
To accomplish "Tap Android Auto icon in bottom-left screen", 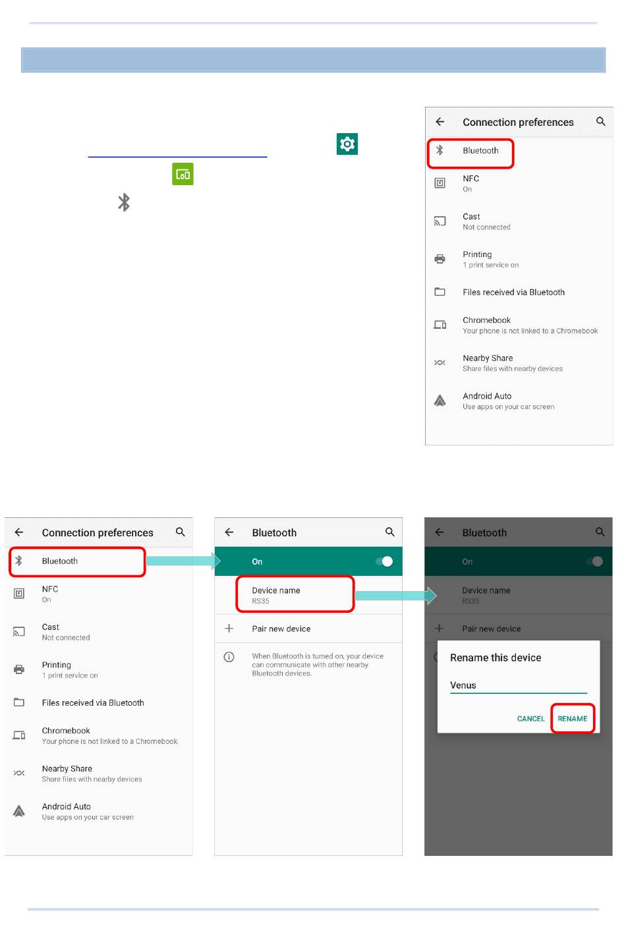I will click(x=19, y=811).
